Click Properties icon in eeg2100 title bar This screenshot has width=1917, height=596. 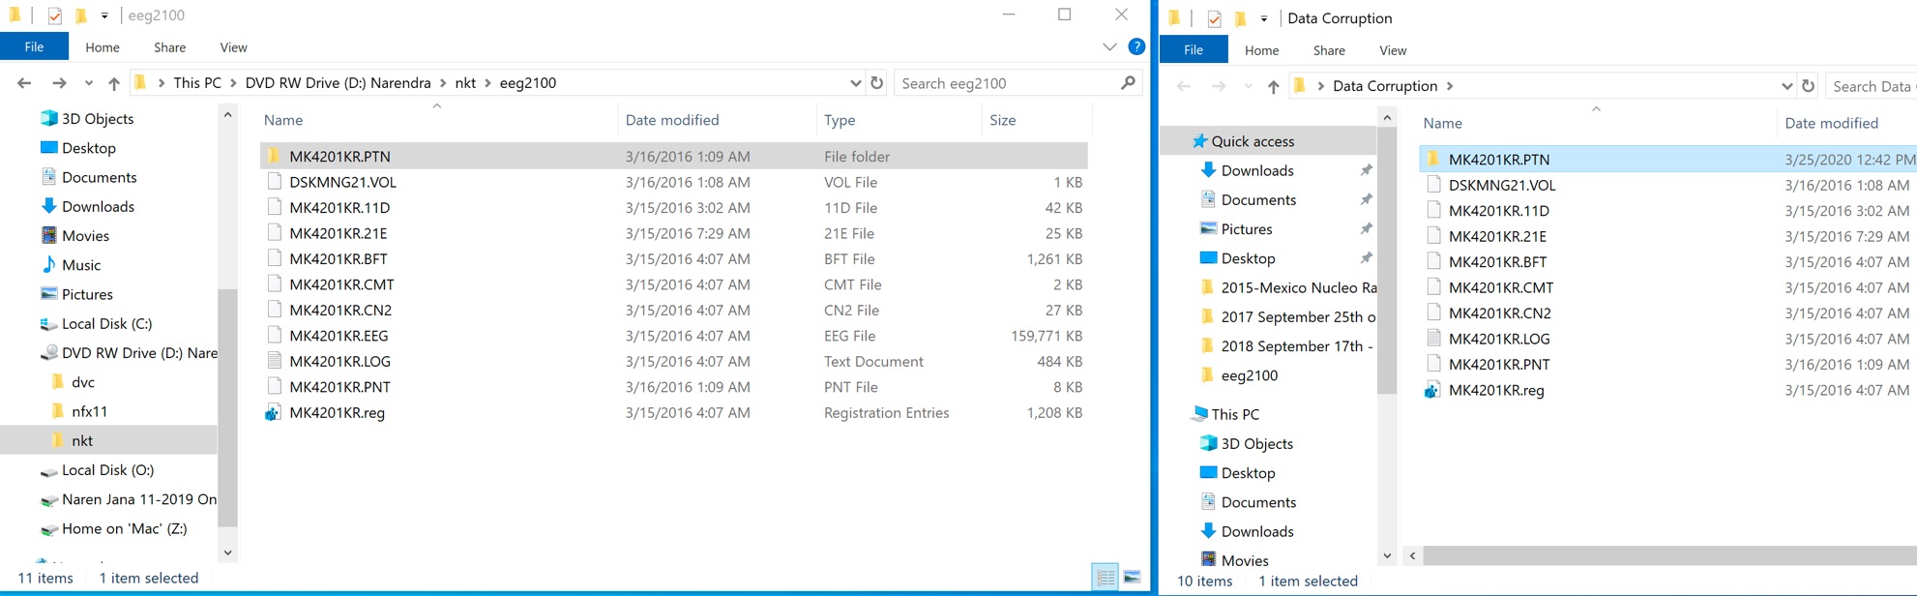[x=55, y=15]
